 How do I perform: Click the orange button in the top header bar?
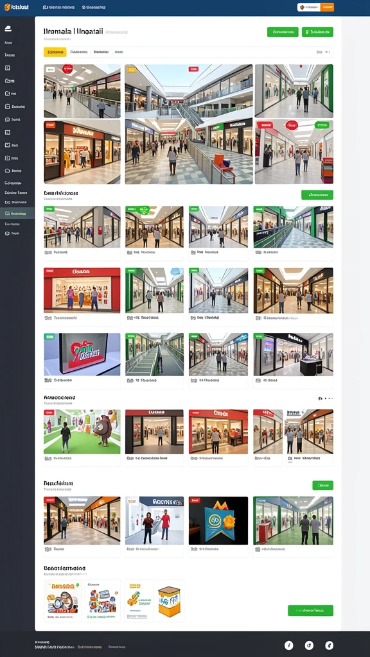[327, 7]
